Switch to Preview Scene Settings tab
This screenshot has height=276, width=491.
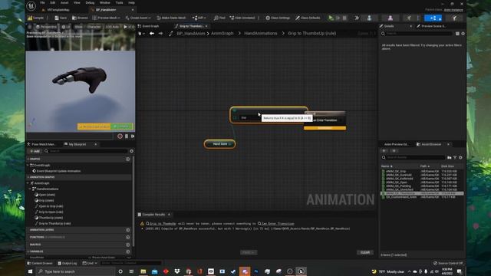[x=431, y=26]
